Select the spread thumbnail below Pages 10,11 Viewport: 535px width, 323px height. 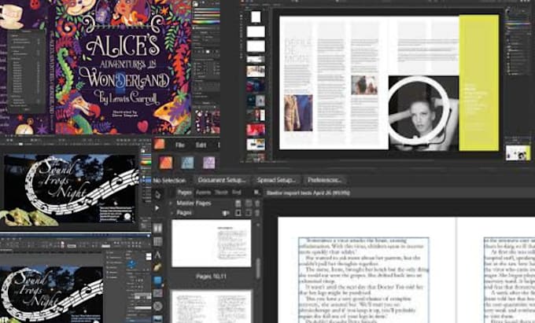pos(211,306)
